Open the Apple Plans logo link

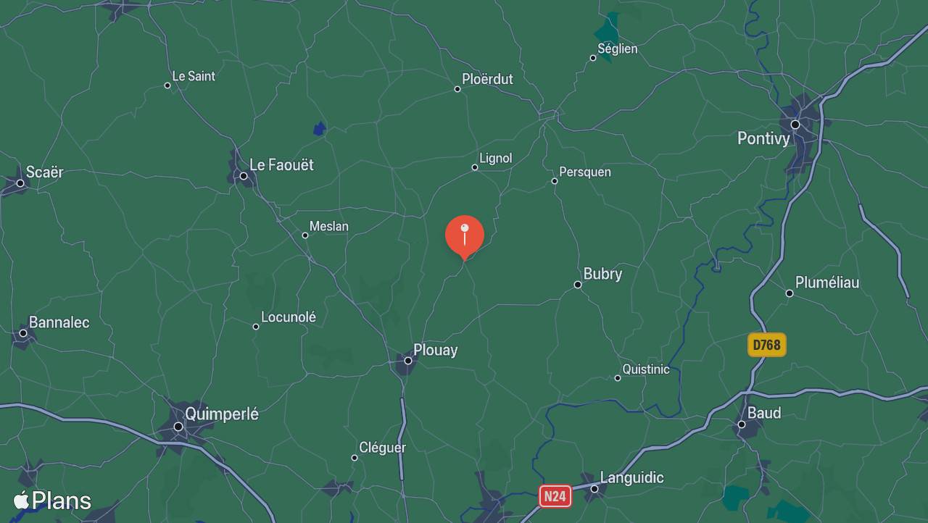52,501
